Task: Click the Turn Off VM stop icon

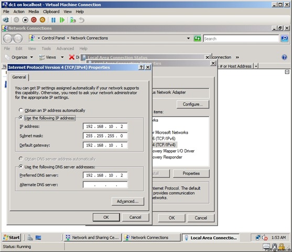Action: click(x=25, y=20)
